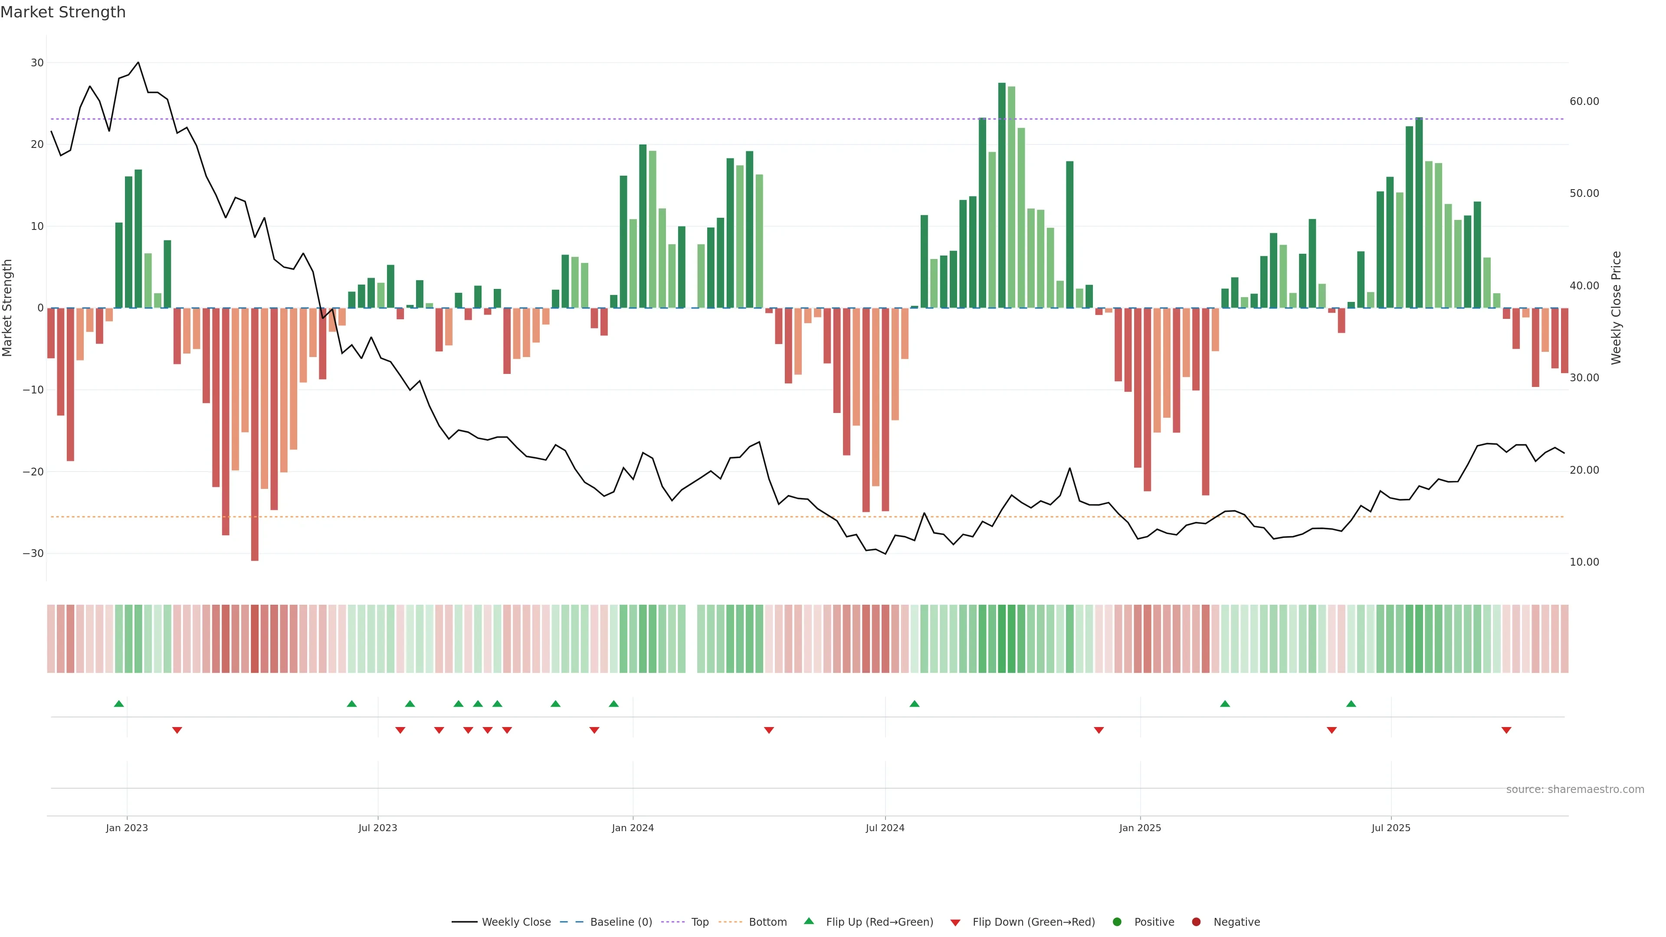Click the Jan 2025 x-axis label
This screenshot has height=937, width=1666.
(1140, 828)
